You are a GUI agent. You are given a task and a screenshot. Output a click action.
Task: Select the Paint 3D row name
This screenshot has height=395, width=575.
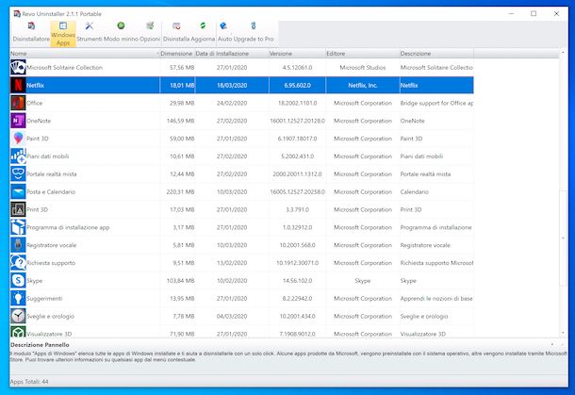[x=38, y=139]
